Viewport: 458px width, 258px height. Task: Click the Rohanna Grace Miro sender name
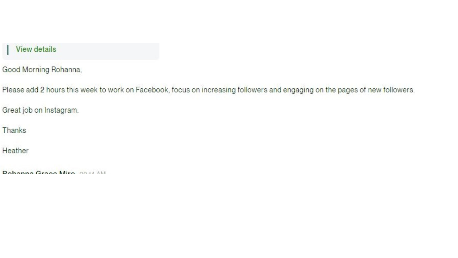(38, 173)
